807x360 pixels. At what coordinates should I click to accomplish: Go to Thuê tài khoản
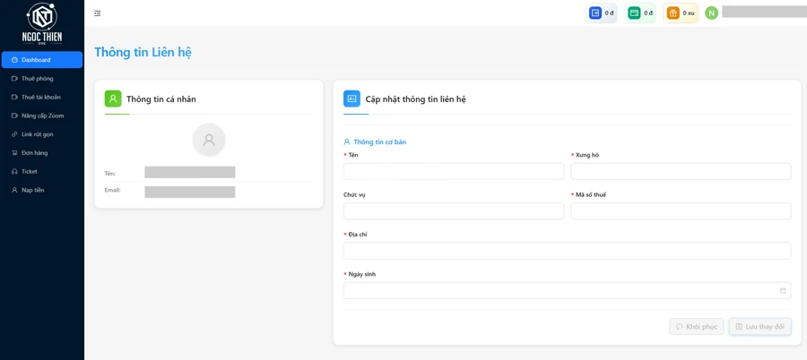pos(41,98)
